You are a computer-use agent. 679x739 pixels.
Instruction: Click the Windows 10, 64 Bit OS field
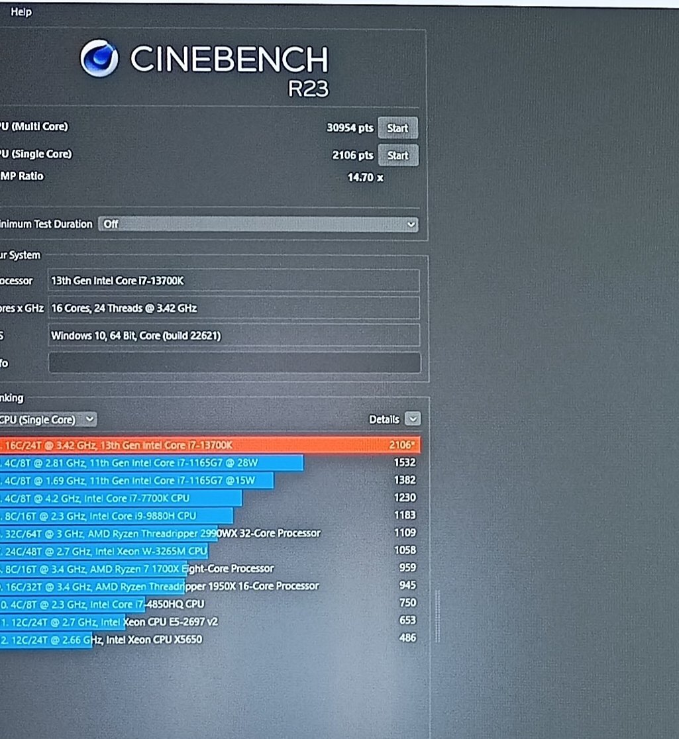(234, 336)
